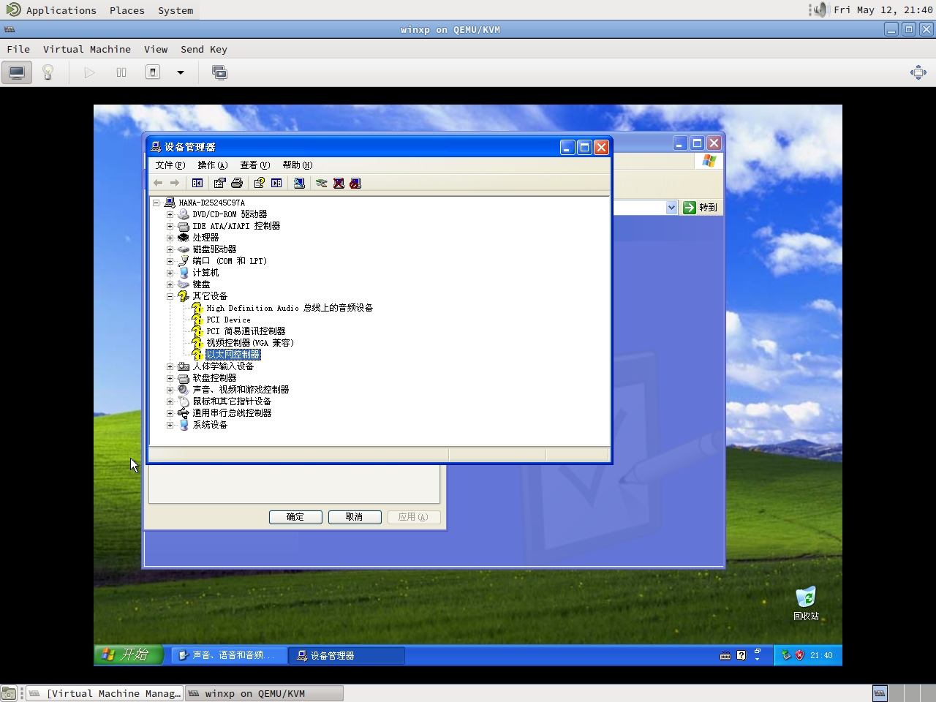Expand the 人体学输入设备 node
This screenshot has width=936, height=702.
tap(170, 366)
